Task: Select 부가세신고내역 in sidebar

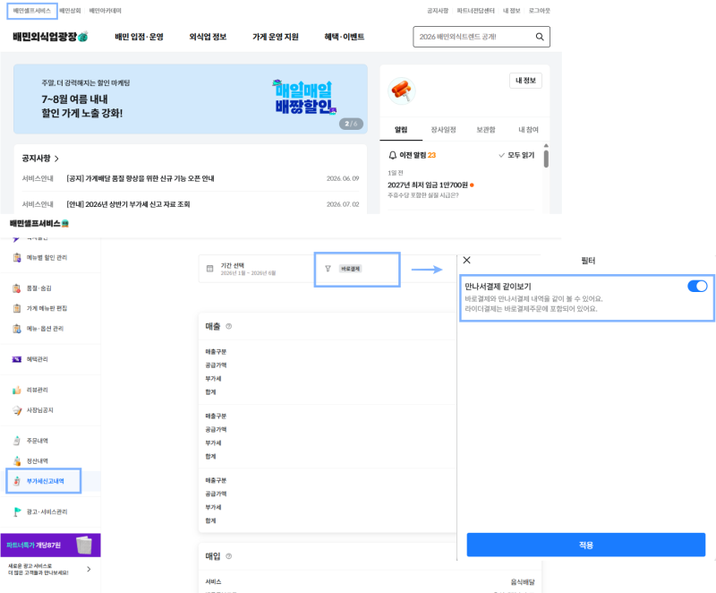Action: point(46,481)
